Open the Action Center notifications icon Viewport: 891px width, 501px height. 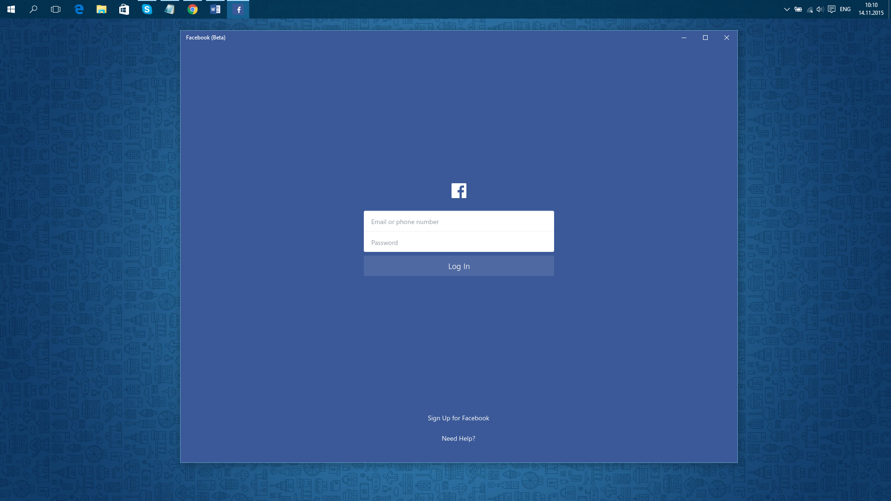click(x=832, y=9)
